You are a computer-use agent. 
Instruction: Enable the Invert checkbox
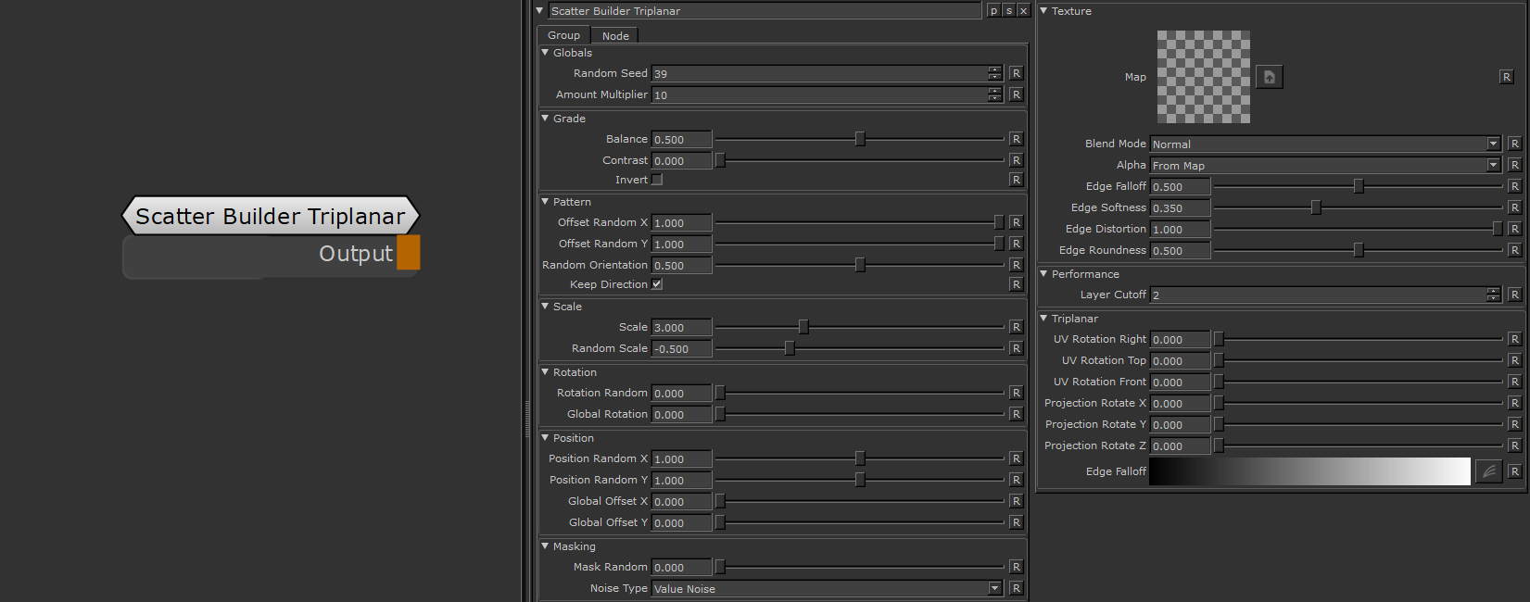point(657,180)
